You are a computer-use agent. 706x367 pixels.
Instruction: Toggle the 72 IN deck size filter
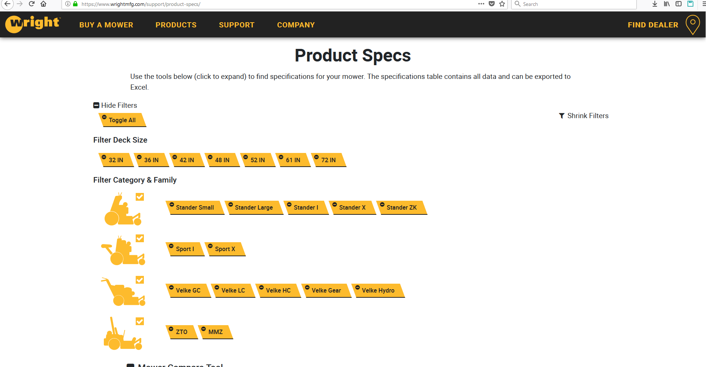[329, 160]
